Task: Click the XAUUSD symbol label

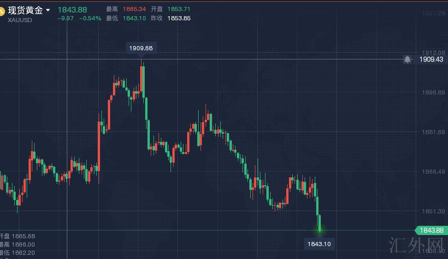Action: (x=20, y=20)
